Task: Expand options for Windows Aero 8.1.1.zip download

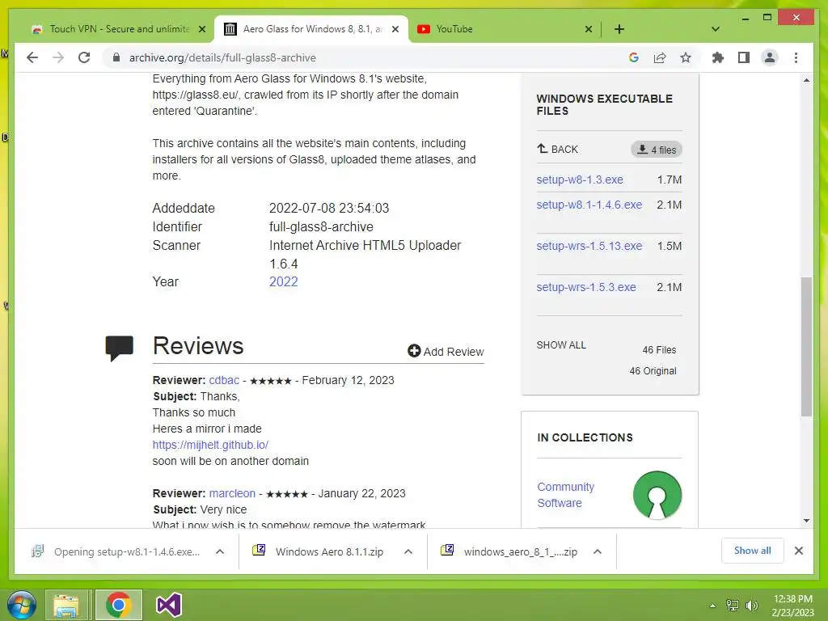Action: (408, 551)
